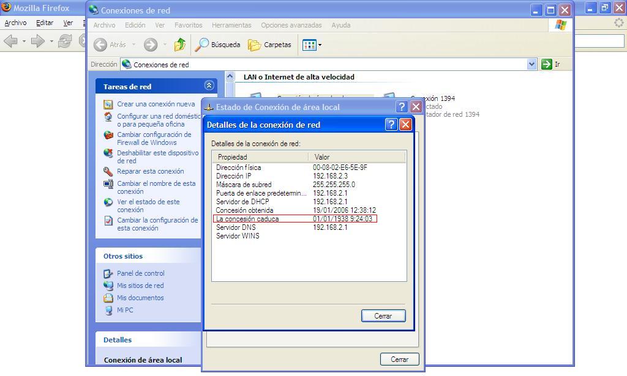Viewport: 627px width, 376px height.
Task: Click Deshabilitar este dispositivo de red icon
Action: pyautogui.click(x=108, y=153)
